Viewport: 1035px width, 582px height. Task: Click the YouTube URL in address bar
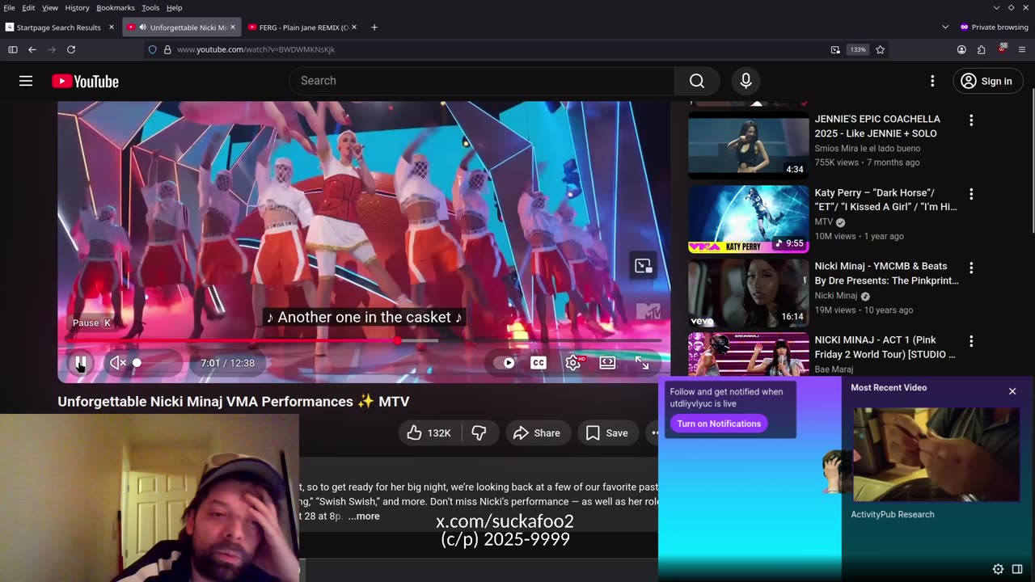coord(256,49)
